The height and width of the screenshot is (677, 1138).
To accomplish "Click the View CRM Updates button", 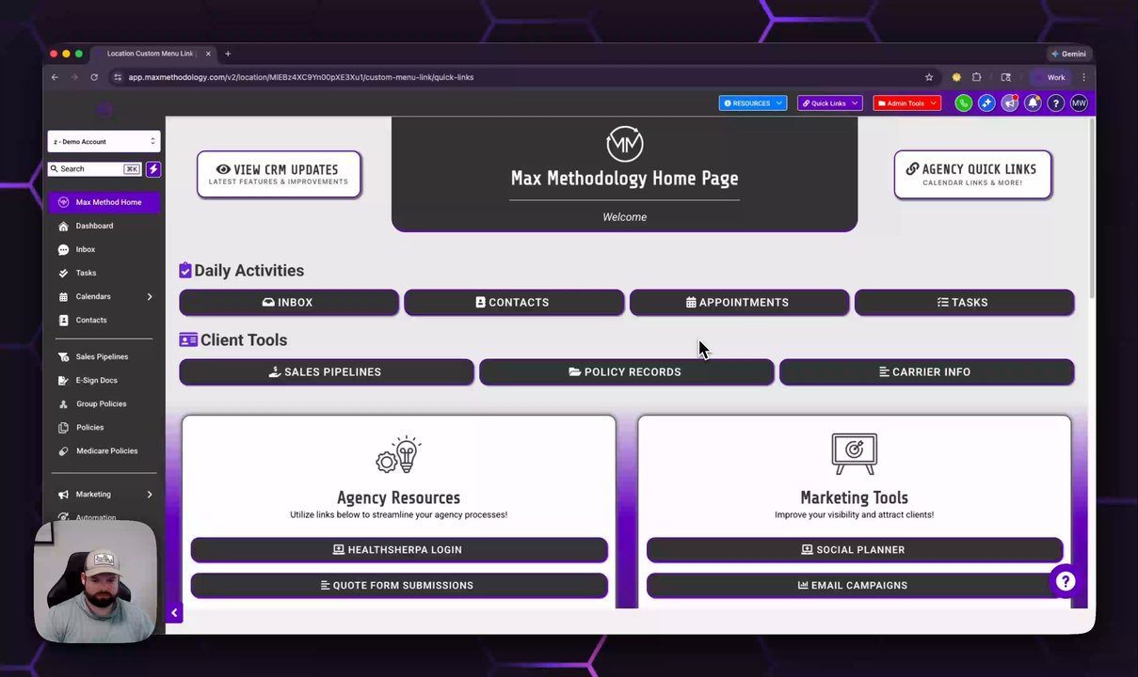I will pos(279,174).
